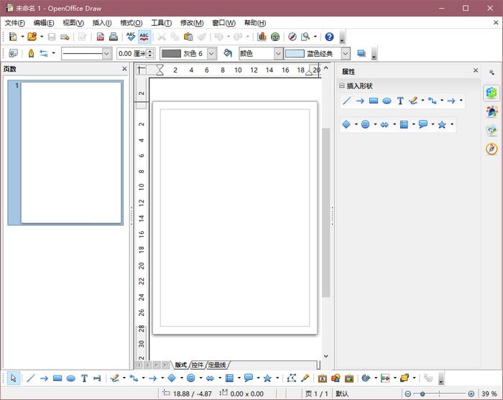The image size is (503, 400).
Task: Click the Ellipse shape in the sidebar panel
Action: pos(387,101)
